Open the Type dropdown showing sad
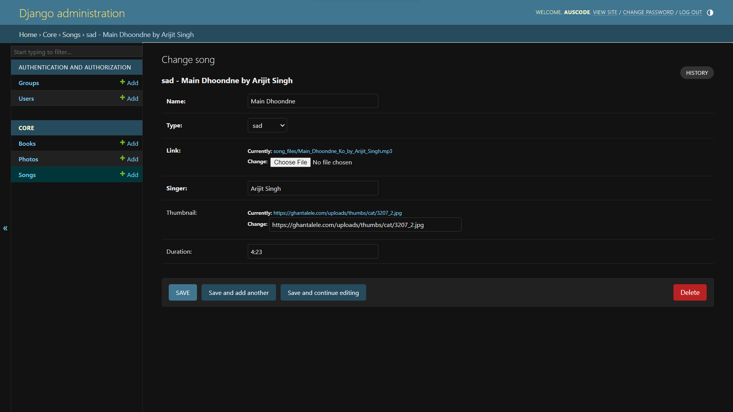733x412 pixels. click(267, 126)
